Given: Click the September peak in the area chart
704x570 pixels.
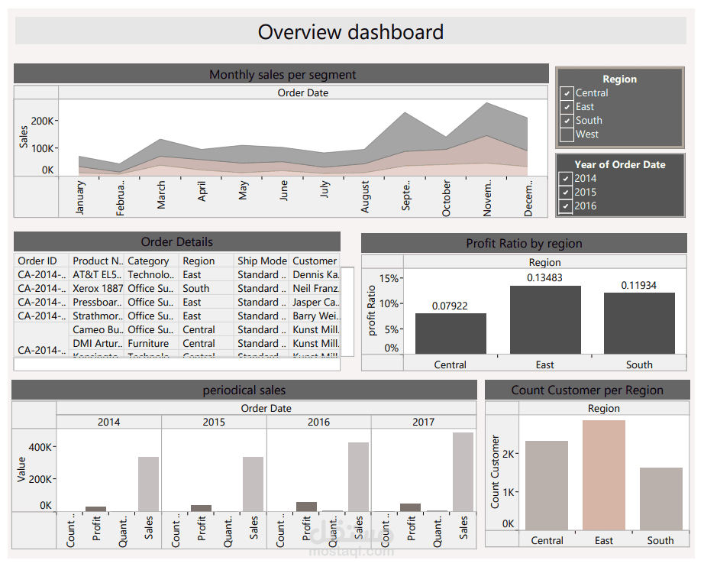Looking at the screenshot, I should click(405, 114).
